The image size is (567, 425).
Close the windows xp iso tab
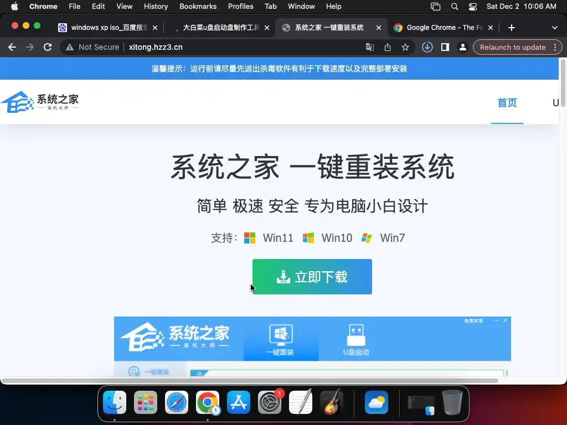(x=155, y=28)
